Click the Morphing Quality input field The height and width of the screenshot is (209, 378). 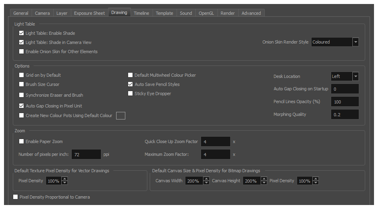pos(344,115)
